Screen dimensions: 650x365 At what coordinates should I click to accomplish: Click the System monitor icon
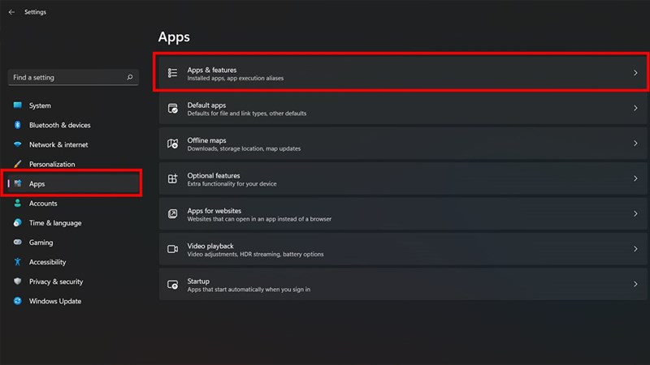tap(17, 105)
